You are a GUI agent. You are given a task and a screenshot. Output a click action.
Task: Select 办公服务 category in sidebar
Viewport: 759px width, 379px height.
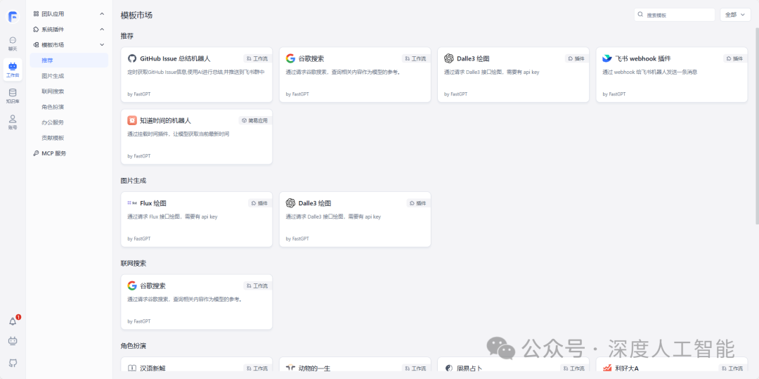[69, 122]
